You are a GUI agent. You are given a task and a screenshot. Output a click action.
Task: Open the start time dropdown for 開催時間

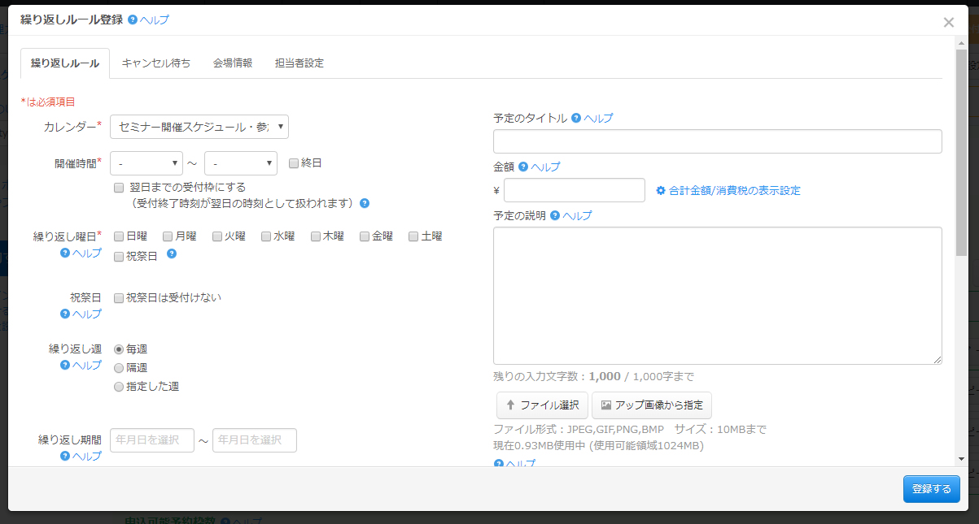tap(146, 163)
